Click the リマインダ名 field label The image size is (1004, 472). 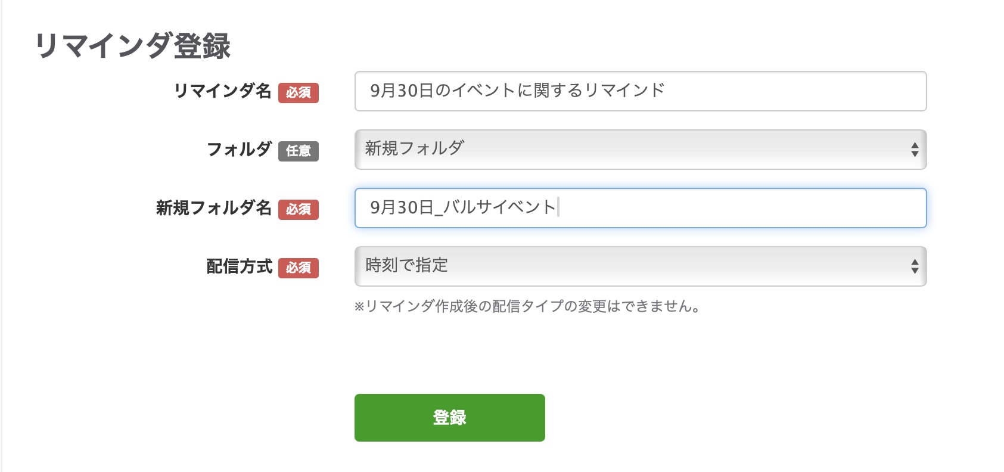tap(222, 91)
